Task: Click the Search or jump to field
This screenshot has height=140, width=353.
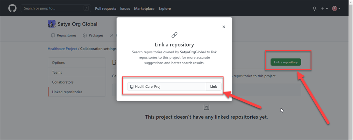Action: pos(56,8)
